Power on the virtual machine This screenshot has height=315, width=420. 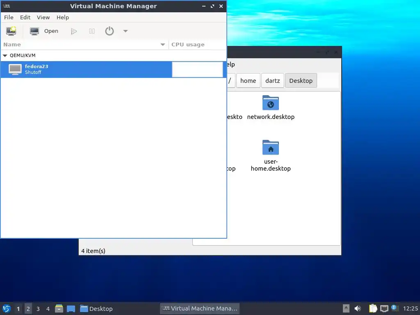tap(74, 31)
